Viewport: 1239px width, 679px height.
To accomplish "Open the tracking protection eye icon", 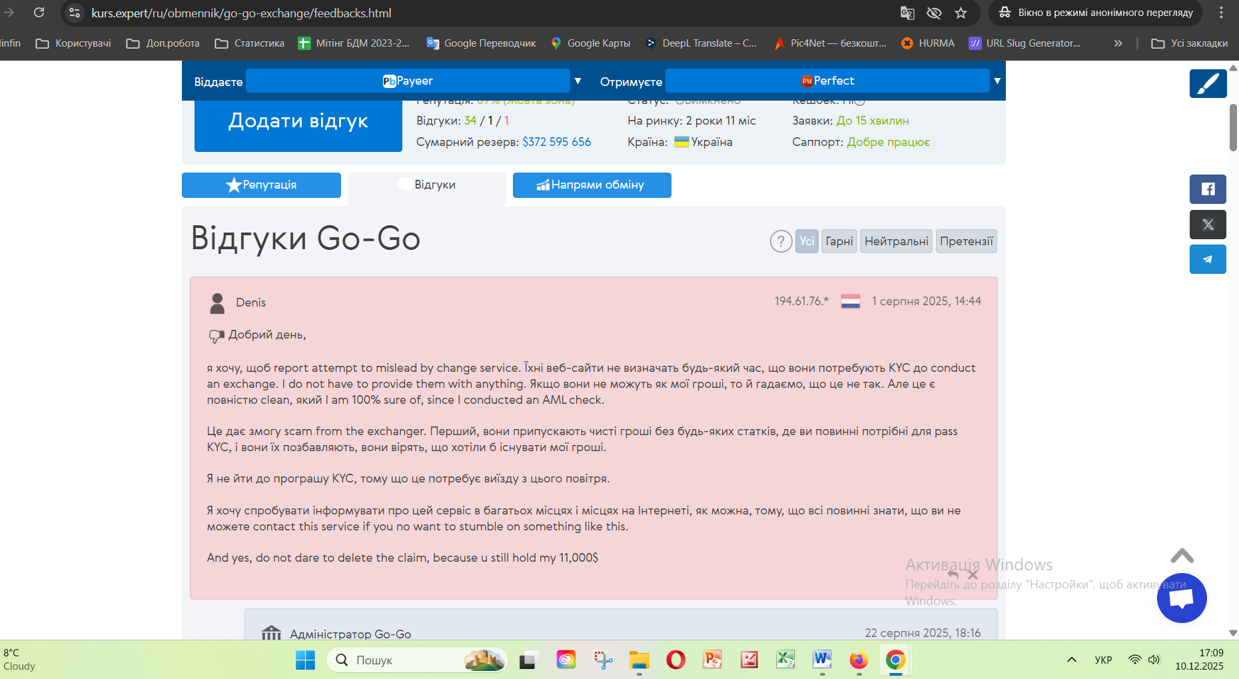I will [934, 13].
